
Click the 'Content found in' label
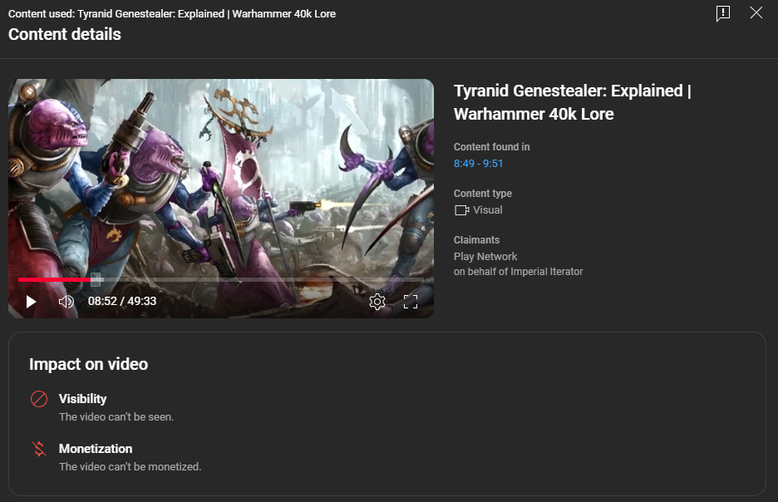(x=492, y=147)
